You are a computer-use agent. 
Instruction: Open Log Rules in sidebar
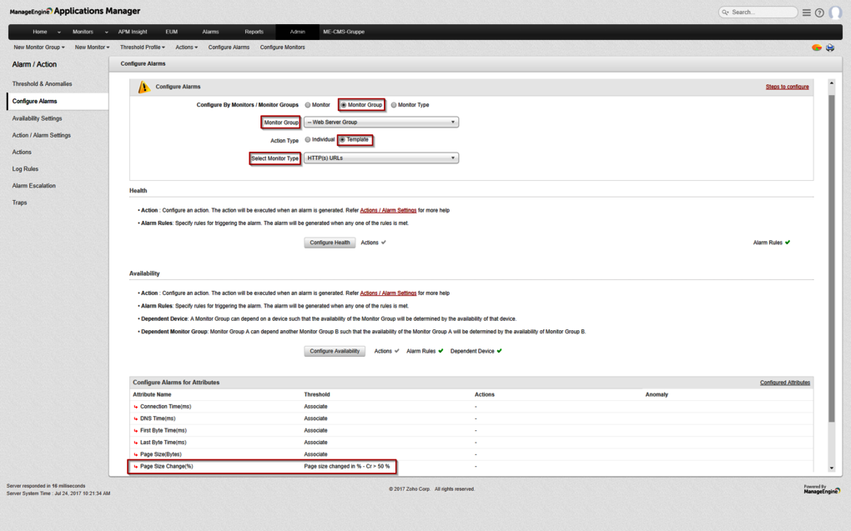click(25, 168)
